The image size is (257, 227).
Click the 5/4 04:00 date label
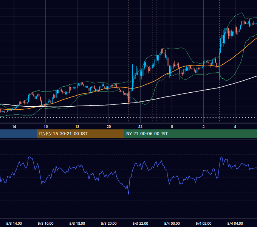point(235,223)
